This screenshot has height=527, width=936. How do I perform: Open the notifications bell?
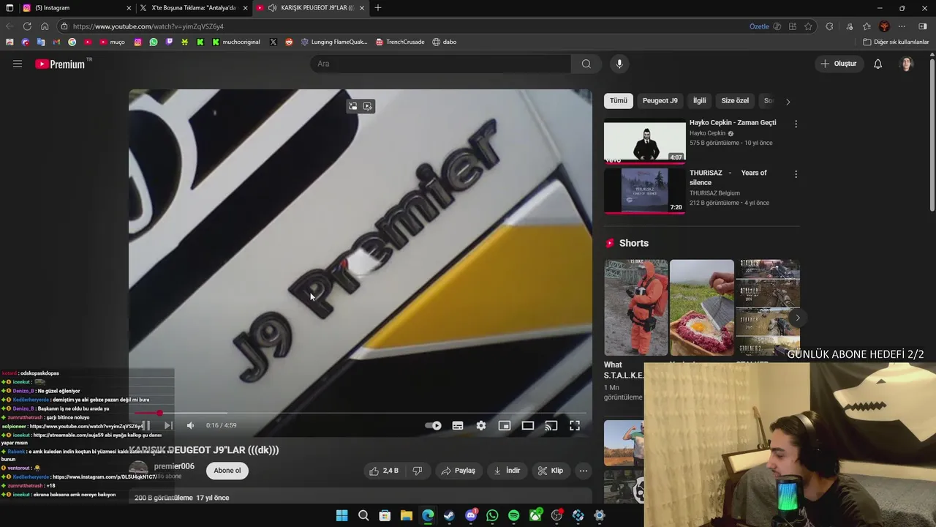point(877,64)
